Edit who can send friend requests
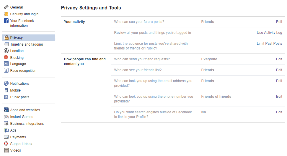Viewport: 287px width, 156px height. tap(279, 59)
